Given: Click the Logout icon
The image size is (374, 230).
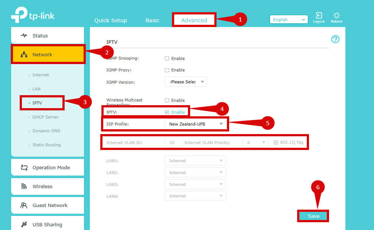Looking at the screenshot, I should [319, 16].
